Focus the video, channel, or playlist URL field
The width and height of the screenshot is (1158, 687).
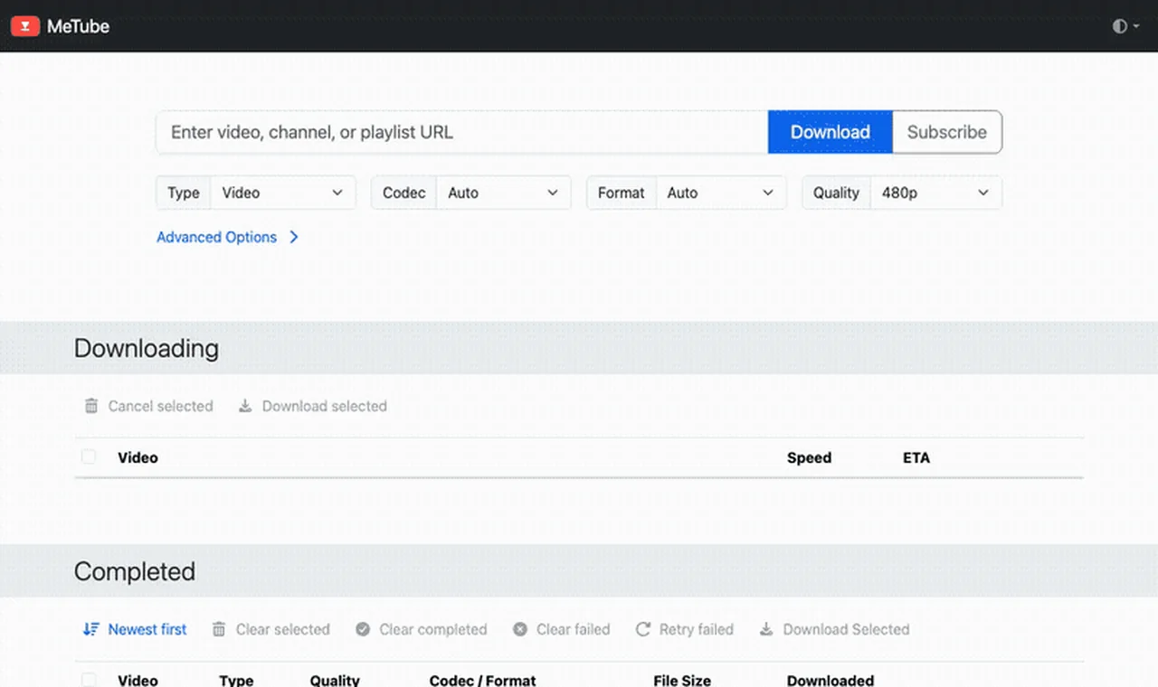click(x=462, y=132)
